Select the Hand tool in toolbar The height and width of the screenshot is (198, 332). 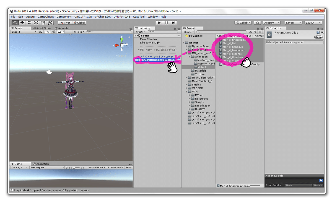pos(15,23)
